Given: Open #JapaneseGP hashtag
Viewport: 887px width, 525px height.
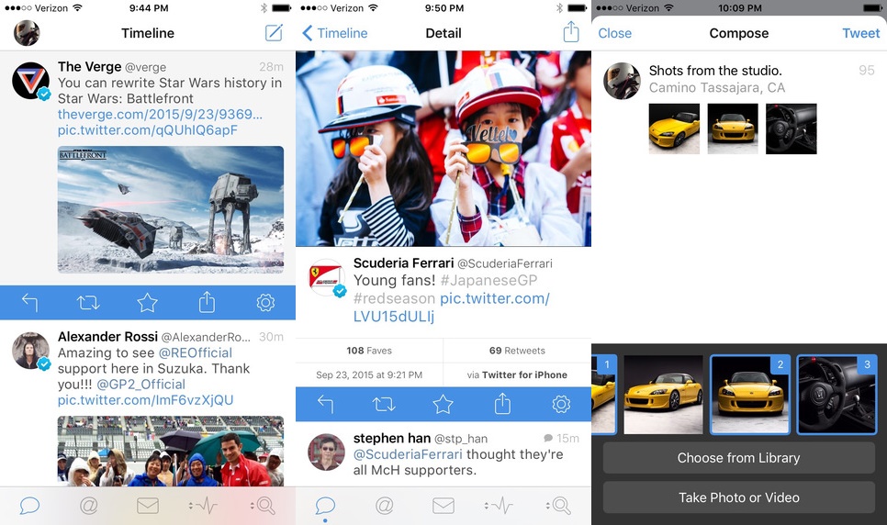Looking at the screenshot, I should (x=488, y=281).
